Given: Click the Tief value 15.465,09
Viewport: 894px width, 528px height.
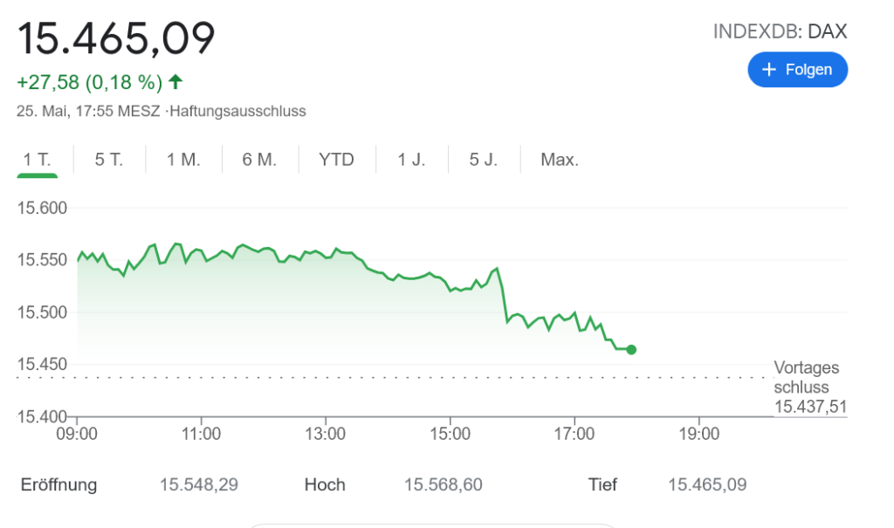Looking at the screenshot, I should (x=707, y=484).
